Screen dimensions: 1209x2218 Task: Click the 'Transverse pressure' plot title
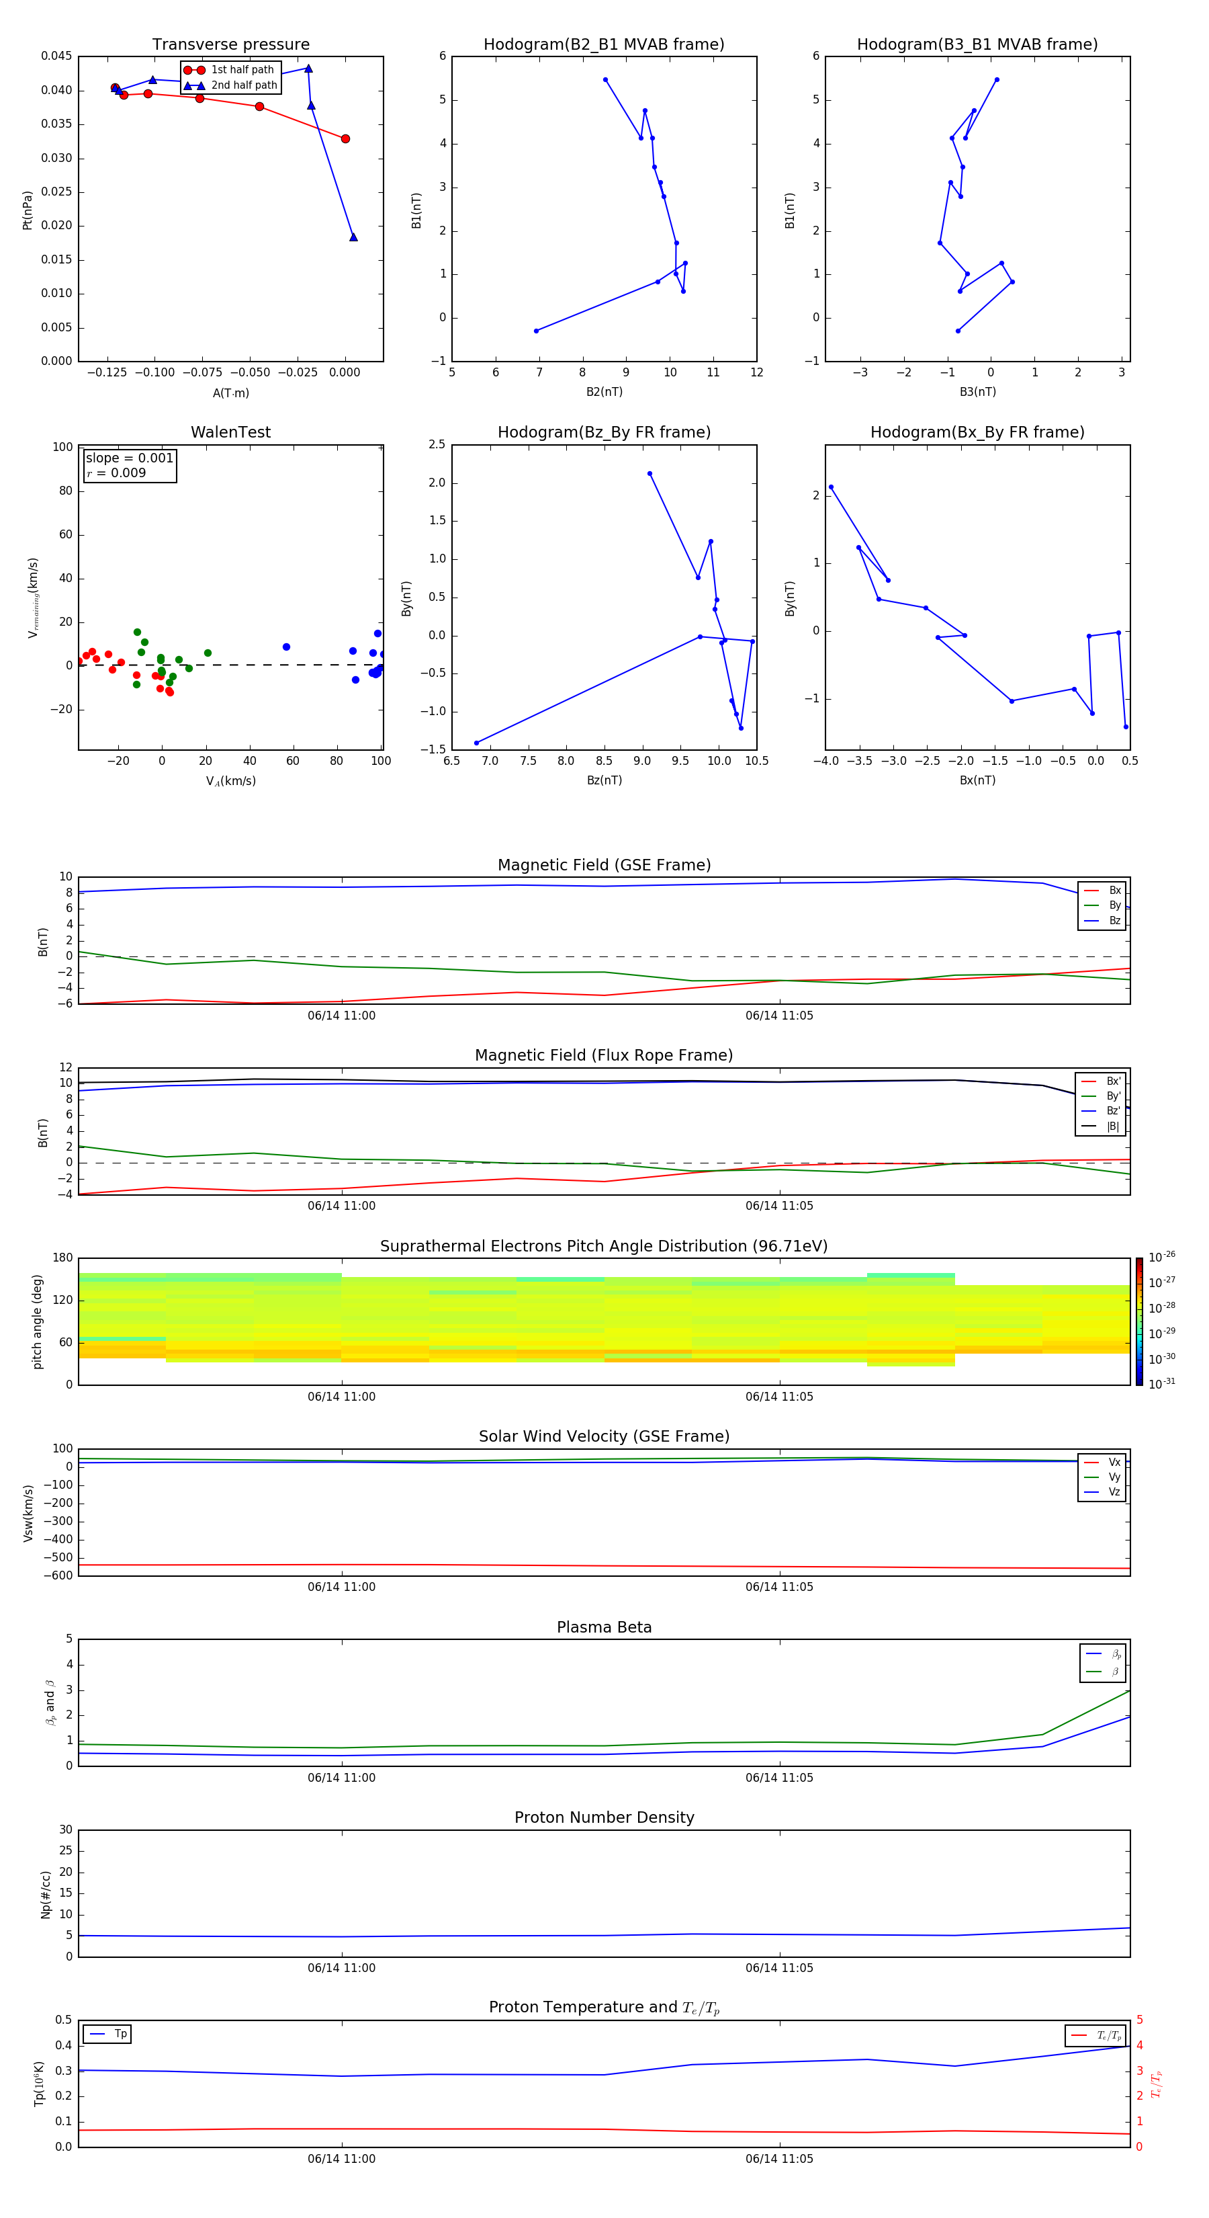230,45
